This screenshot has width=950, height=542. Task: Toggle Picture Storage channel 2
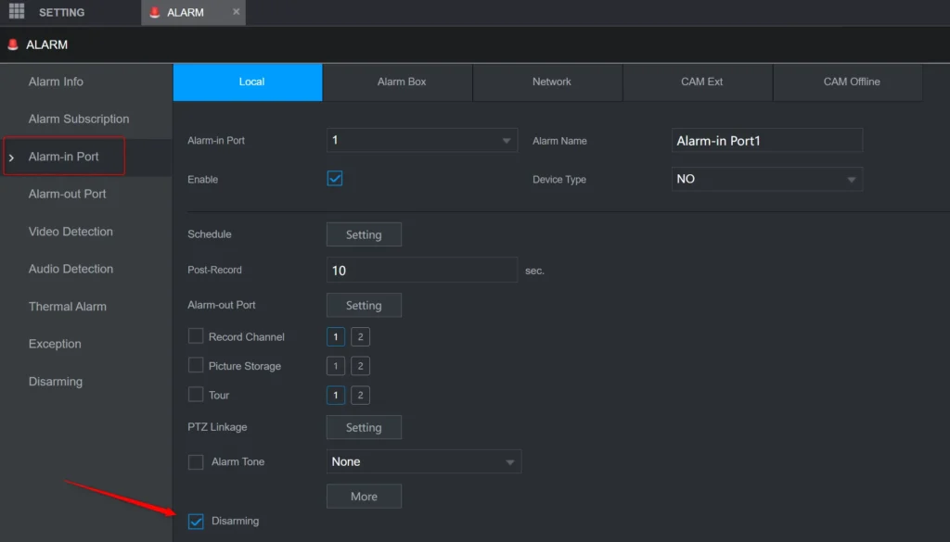(361, 366)
